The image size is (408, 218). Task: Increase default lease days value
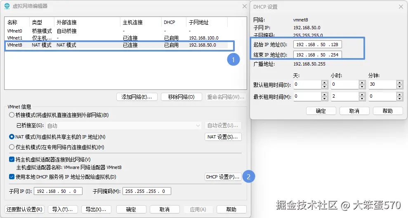tap(325, 83)
